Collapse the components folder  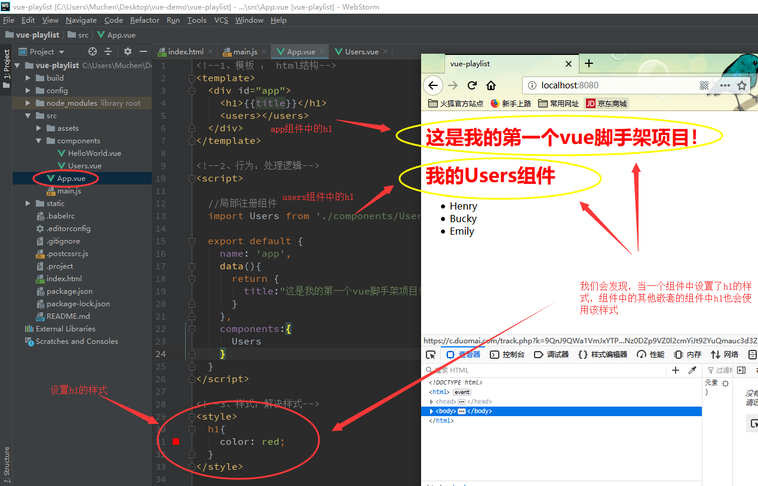coord(39,141)
